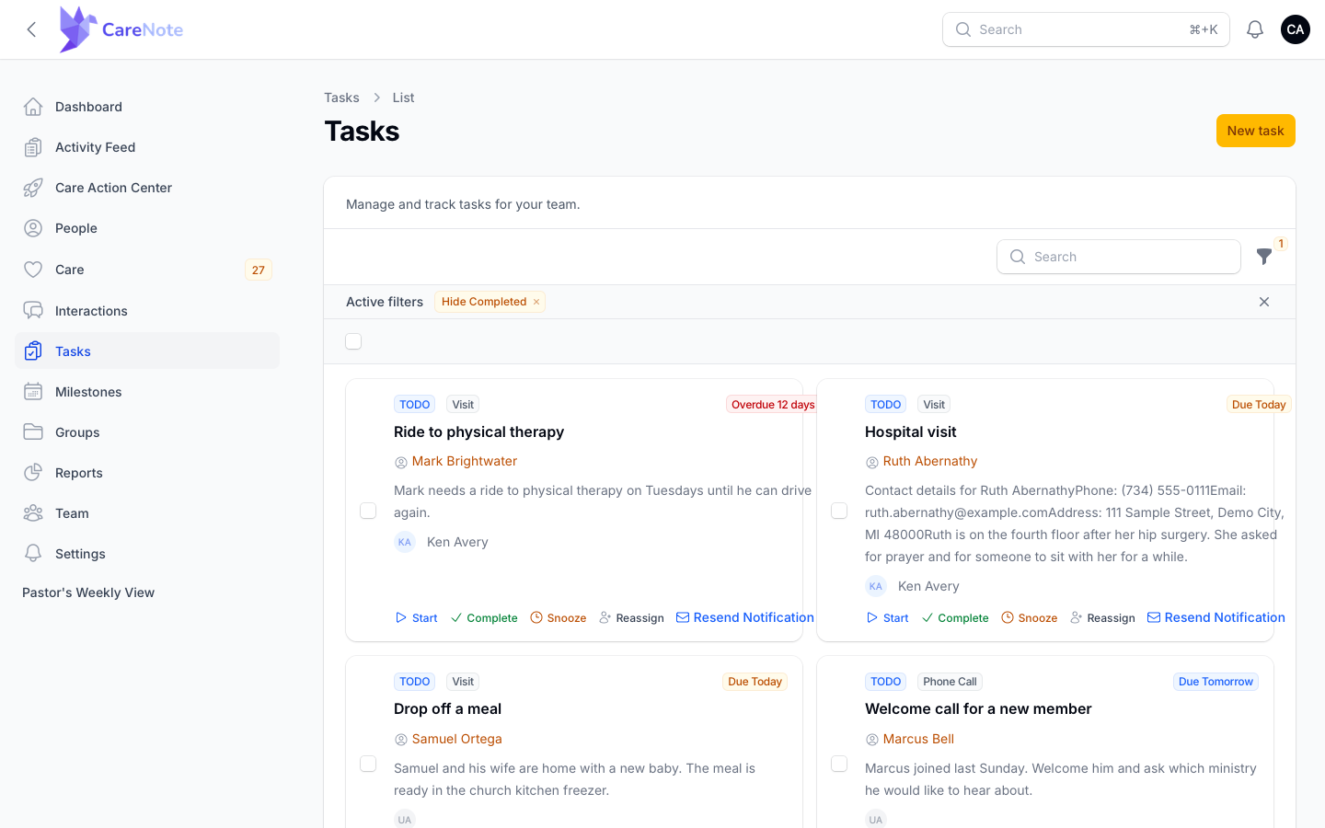Remove the Hide Completed filter chip
The height and width of the screenshot is (828, 1325).
[536, 302]
